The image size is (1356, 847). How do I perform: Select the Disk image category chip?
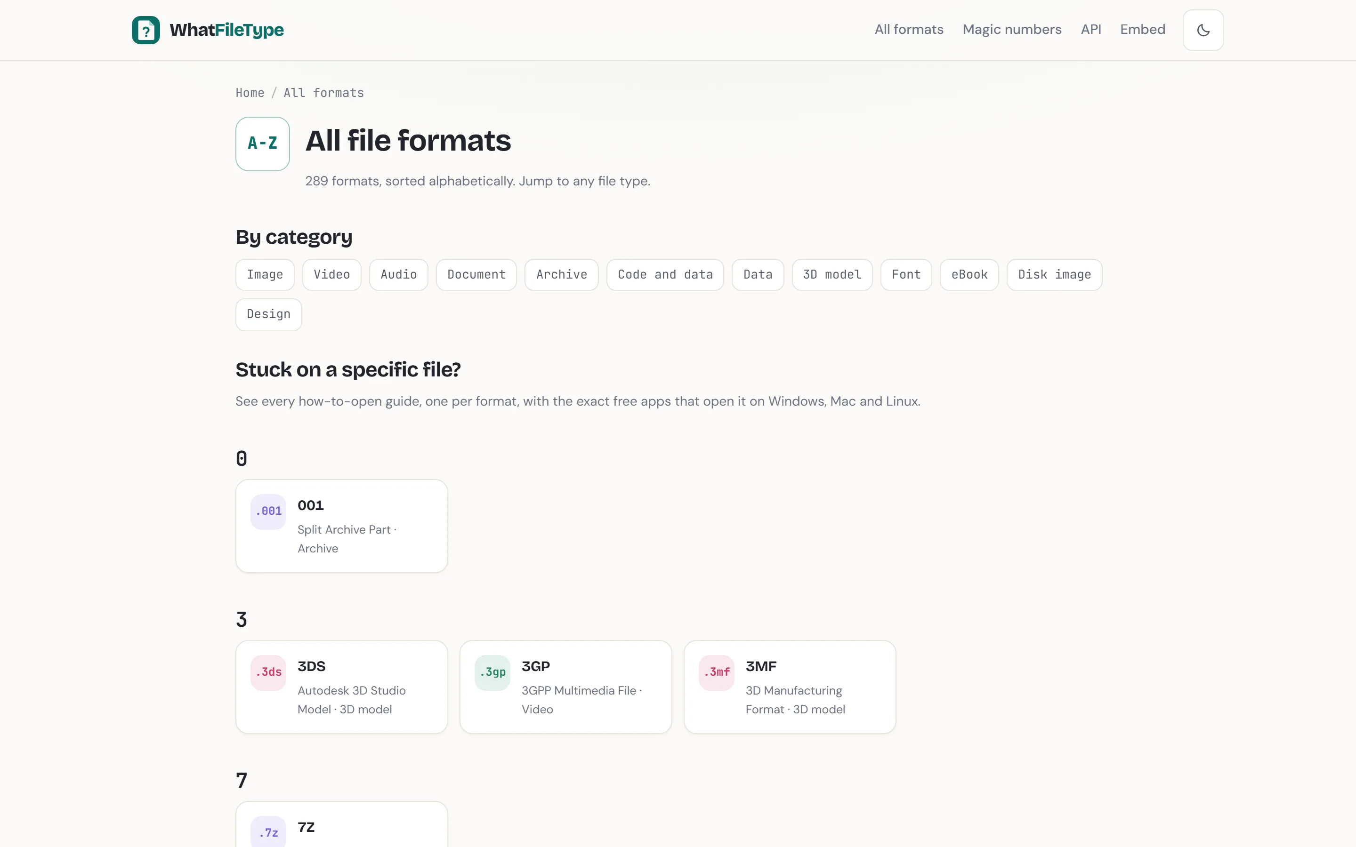click(x=1054, y=274)
